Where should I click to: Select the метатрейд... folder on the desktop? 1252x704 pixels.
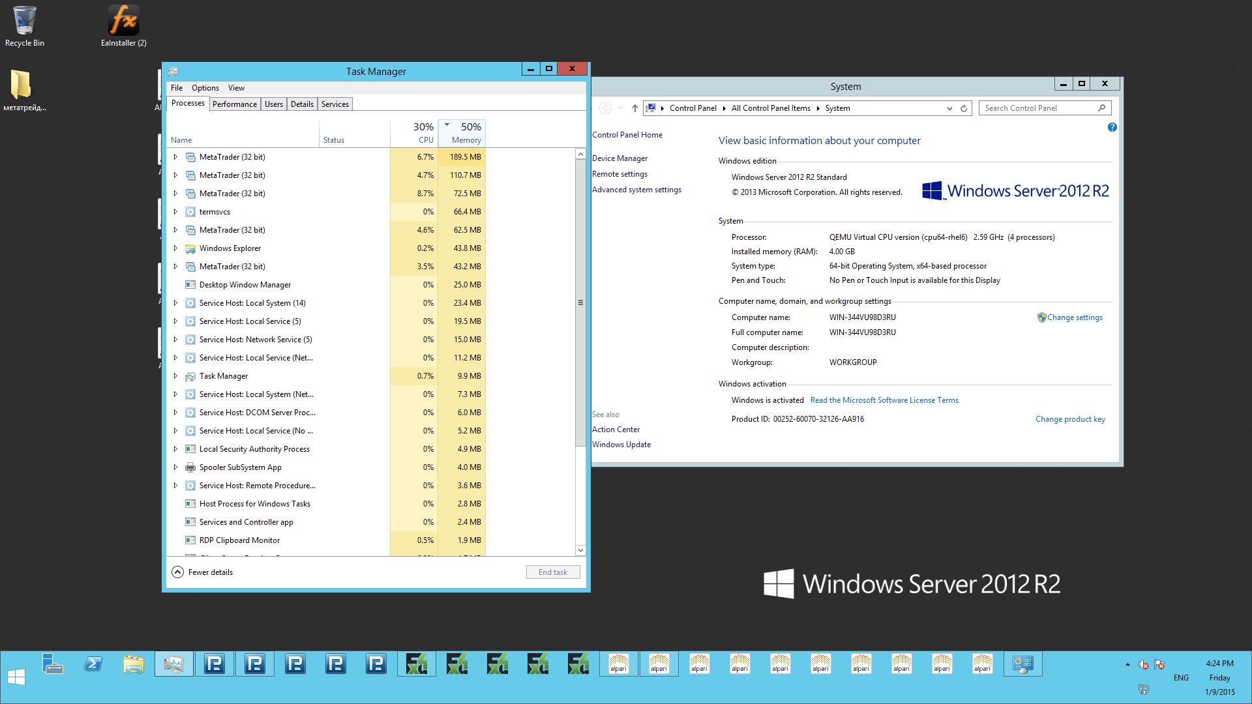tap(24, 91)
